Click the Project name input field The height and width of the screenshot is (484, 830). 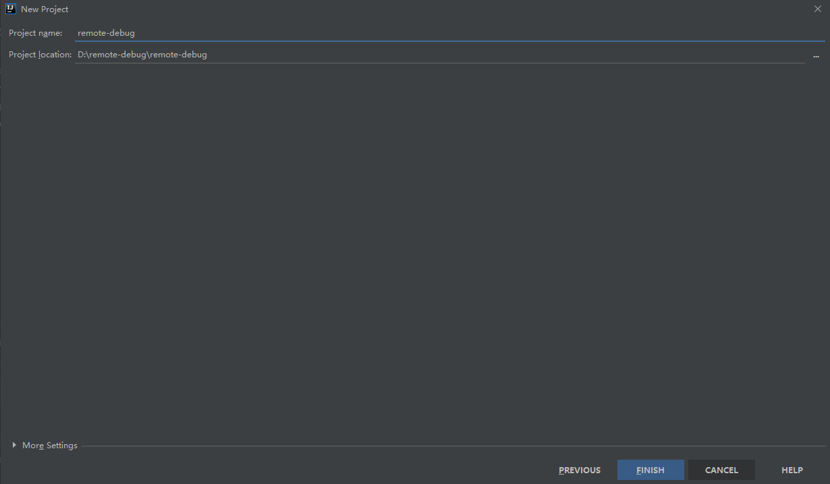(449, 32)
